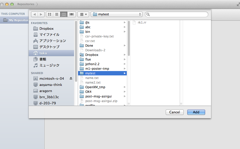Select デスクトップ in the sidebar
This screenshot has height=149, width=240.
tap(51, 47)
